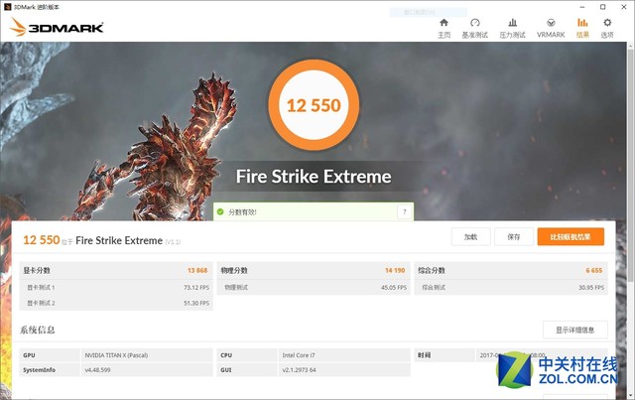Open the 压力测试 stress test icon

512,23
